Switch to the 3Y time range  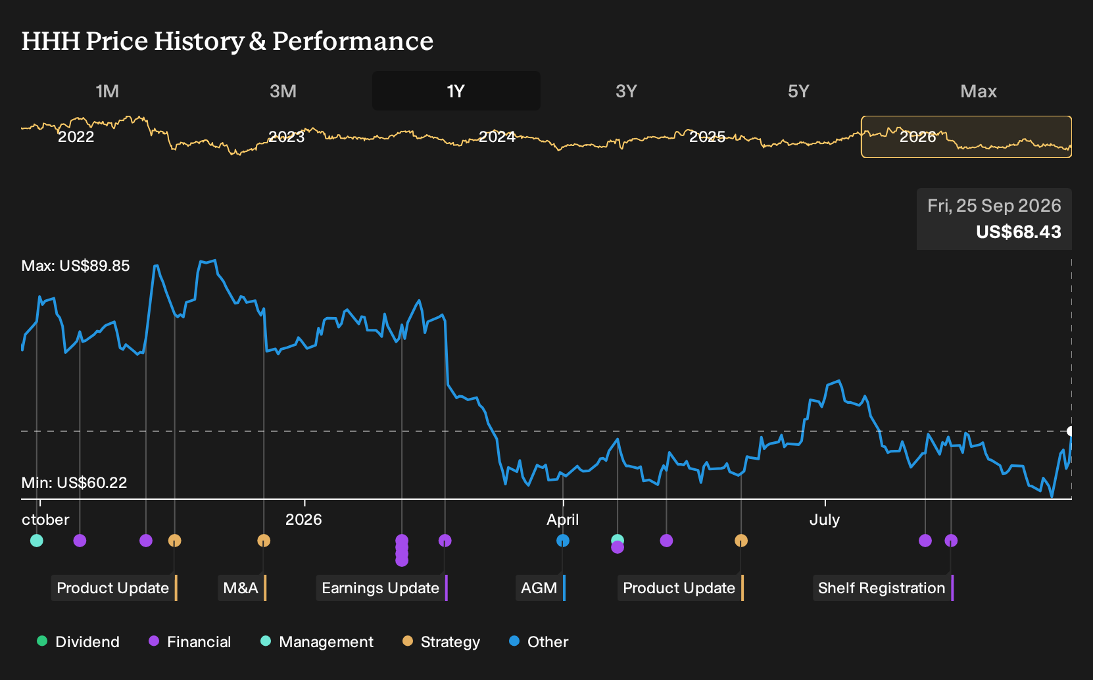coord(626,91)
